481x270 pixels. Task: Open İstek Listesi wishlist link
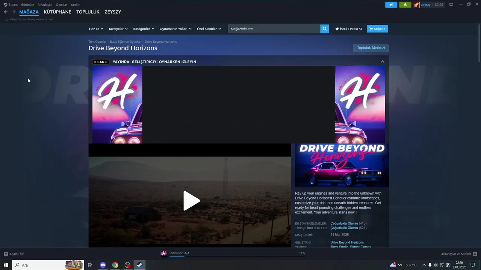(349, 29)
